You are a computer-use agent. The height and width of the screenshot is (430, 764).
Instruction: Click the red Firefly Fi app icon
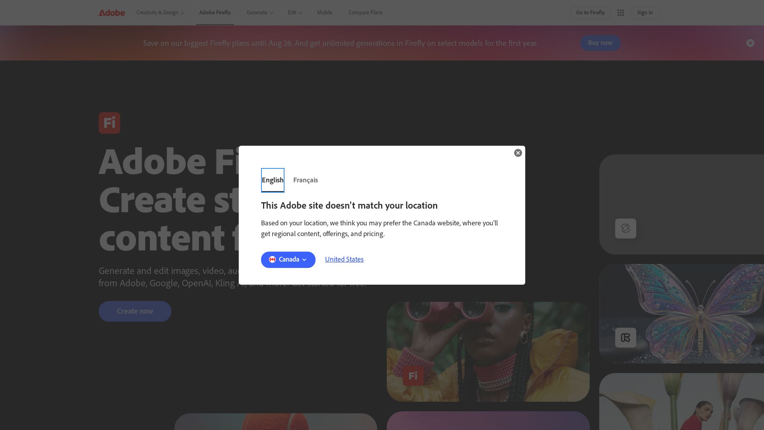pos(109,123)
